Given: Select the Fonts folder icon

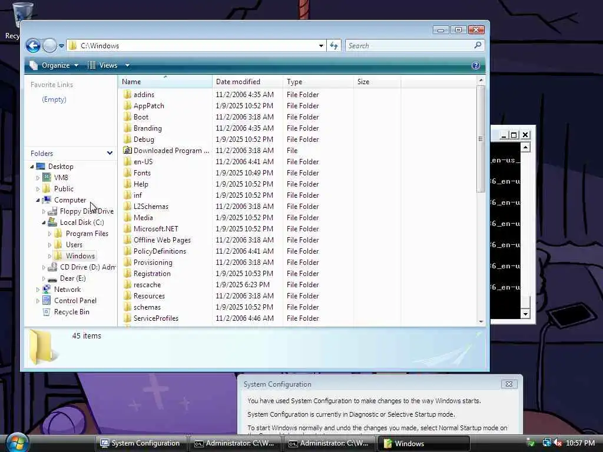Looking at the screenshot, I should coord(127,173).
